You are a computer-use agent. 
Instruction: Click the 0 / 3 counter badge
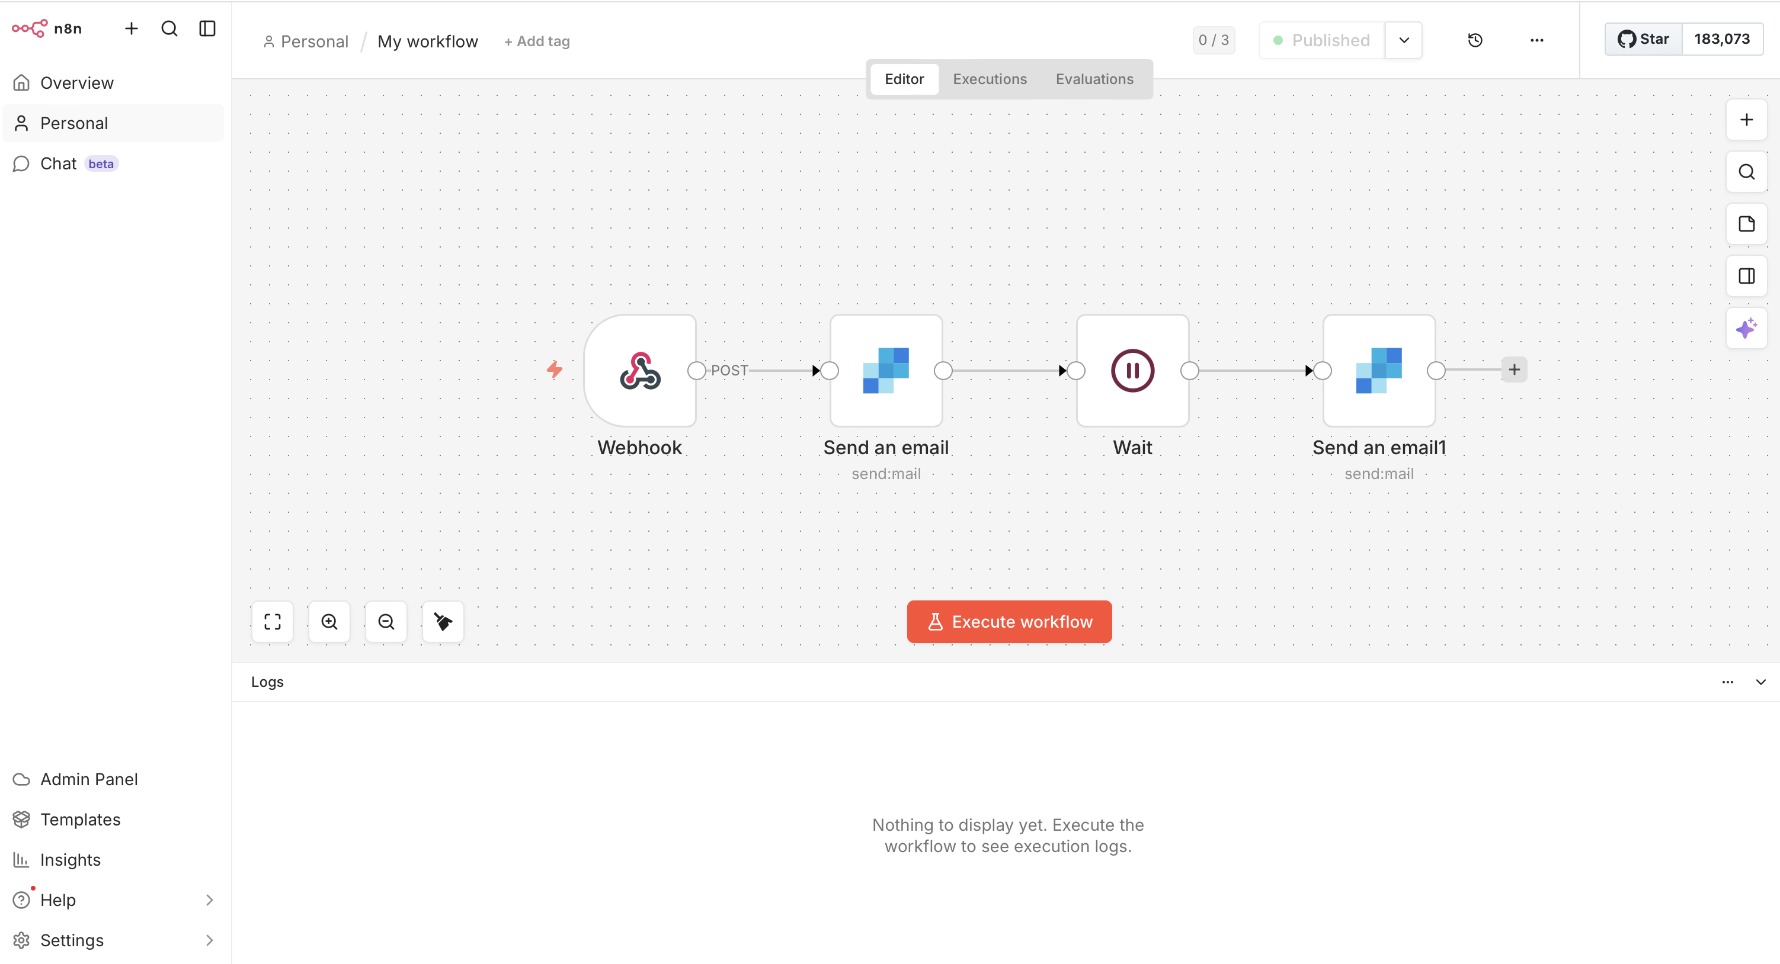click(1214, 40)
